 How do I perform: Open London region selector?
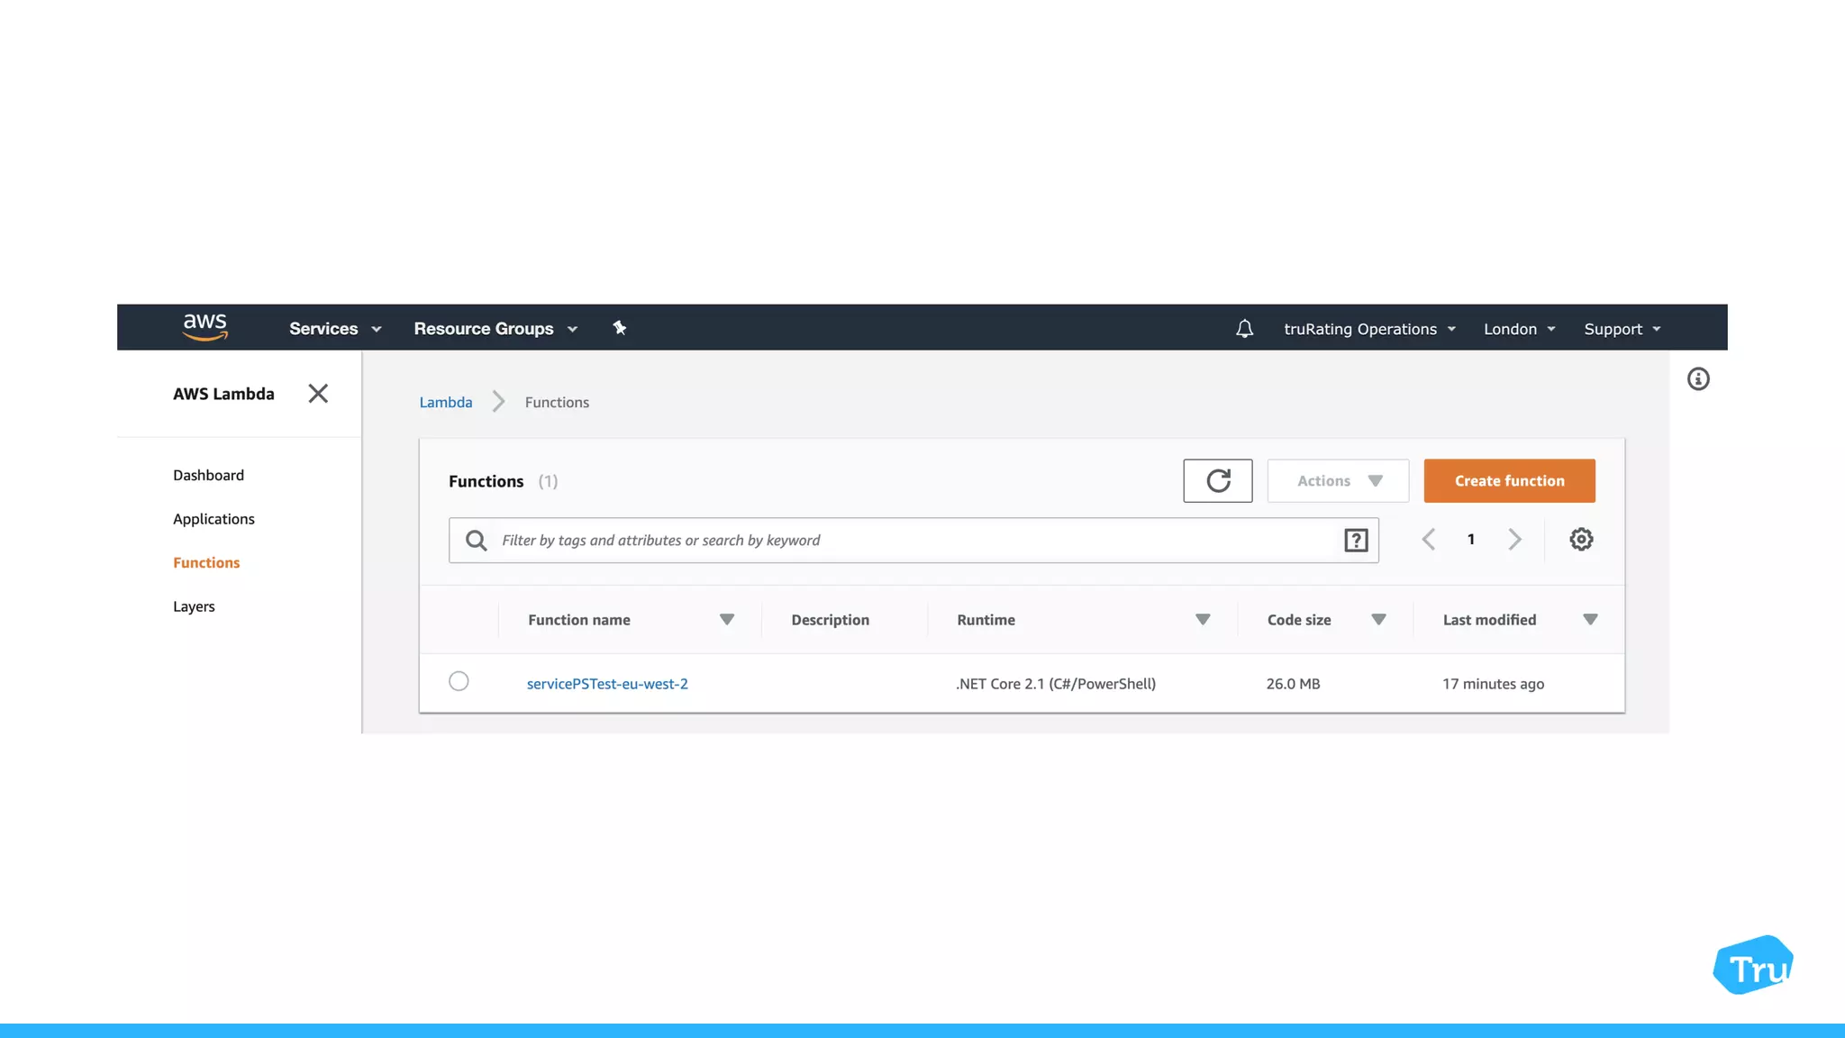click(x=1519, y=329)
